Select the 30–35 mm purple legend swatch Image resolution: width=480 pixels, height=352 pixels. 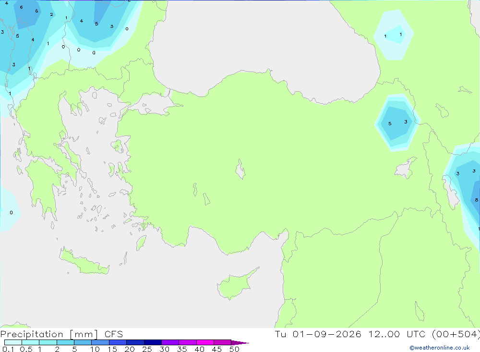(x=170, y=342)
